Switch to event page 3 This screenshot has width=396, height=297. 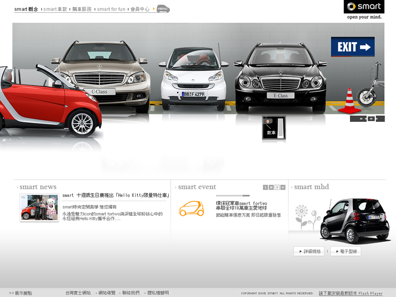(x=277, y=188)
